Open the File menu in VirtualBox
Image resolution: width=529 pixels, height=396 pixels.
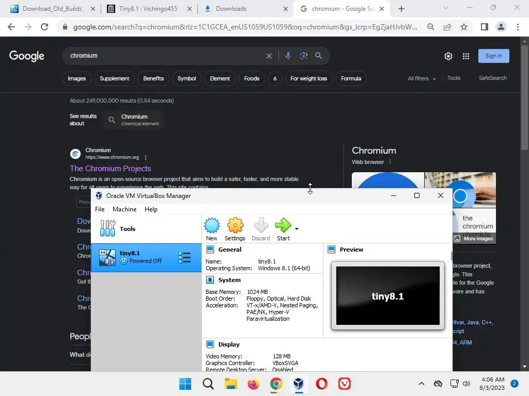click(100, 209)
